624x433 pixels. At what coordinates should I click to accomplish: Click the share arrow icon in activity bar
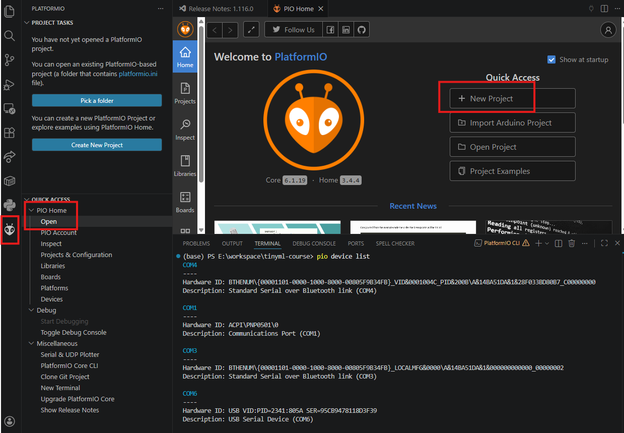point(10,157)
